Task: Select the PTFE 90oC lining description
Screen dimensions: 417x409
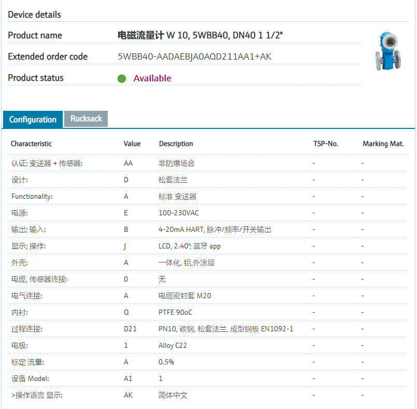Action: click(175, 312)
